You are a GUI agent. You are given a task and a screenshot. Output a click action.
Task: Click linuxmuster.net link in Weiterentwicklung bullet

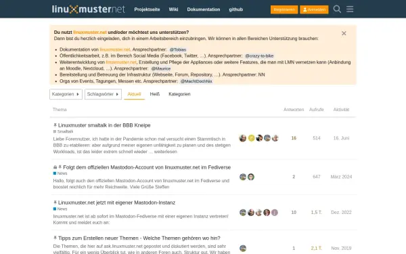tap(121, 62)
